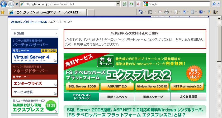
Task: Click the Print printer icon
Action: click(x=167, y=12)
